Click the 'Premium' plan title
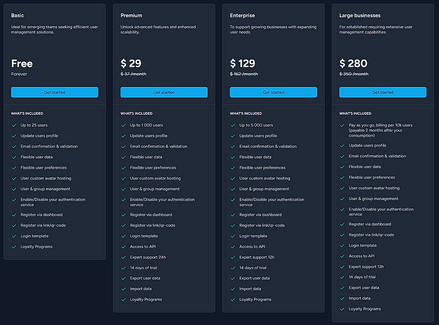Image resolution: width=439 pixels, height=325 pixels. (131, 16)
